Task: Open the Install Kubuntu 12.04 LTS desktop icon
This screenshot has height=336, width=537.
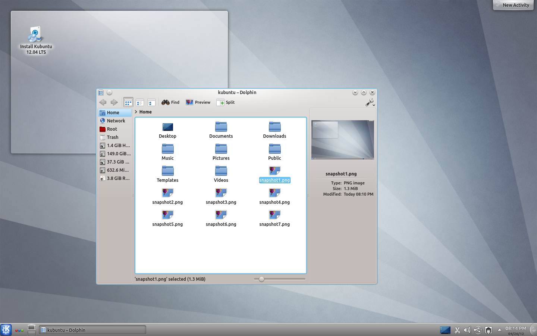Action: coord(36,40)
